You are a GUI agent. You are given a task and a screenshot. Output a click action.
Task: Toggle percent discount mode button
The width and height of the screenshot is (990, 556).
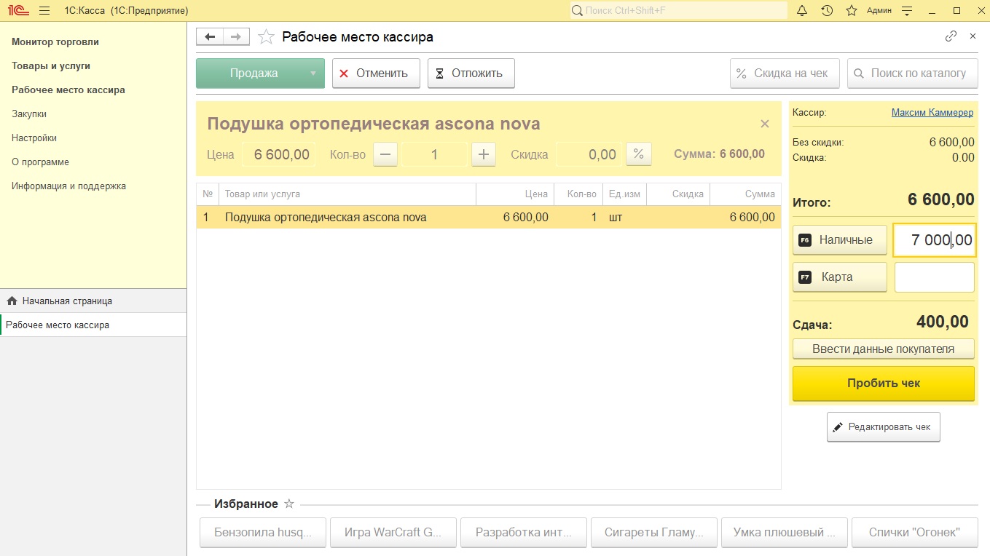639,154
